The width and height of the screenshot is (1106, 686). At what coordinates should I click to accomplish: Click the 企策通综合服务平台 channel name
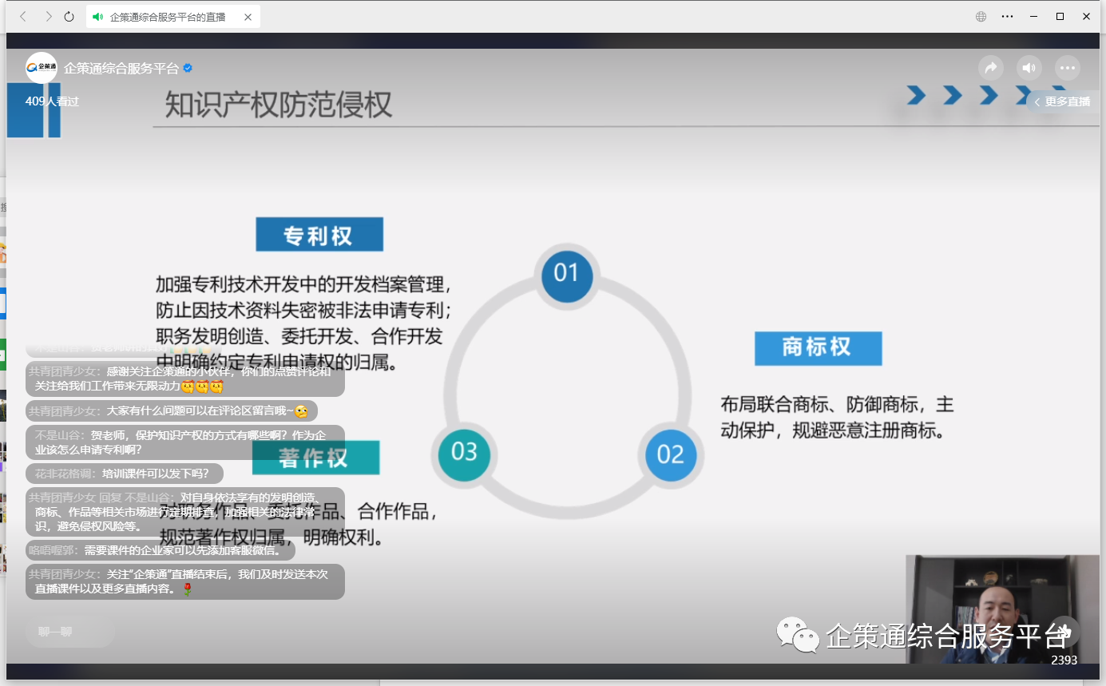click(121, 69)
